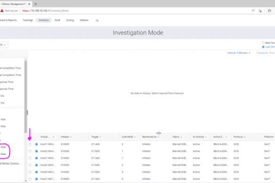This screenshot has width=275, height=183.
Task: Click the sort icon on Initiator column header
Action: (x=71, y=137)
